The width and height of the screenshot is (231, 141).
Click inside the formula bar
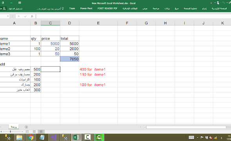tap(134, 16)
